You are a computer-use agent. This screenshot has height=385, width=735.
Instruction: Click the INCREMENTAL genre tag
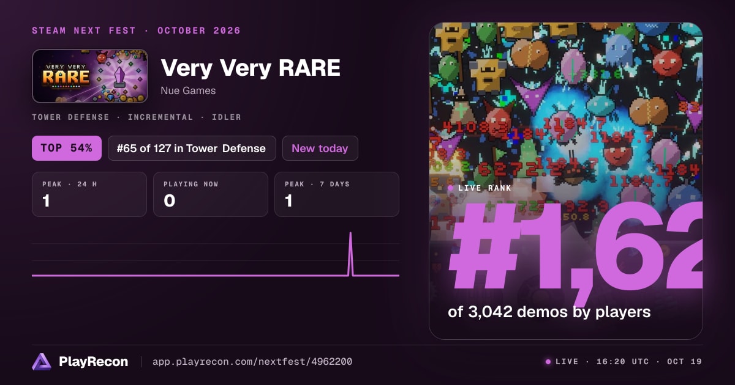coord(160,117)
